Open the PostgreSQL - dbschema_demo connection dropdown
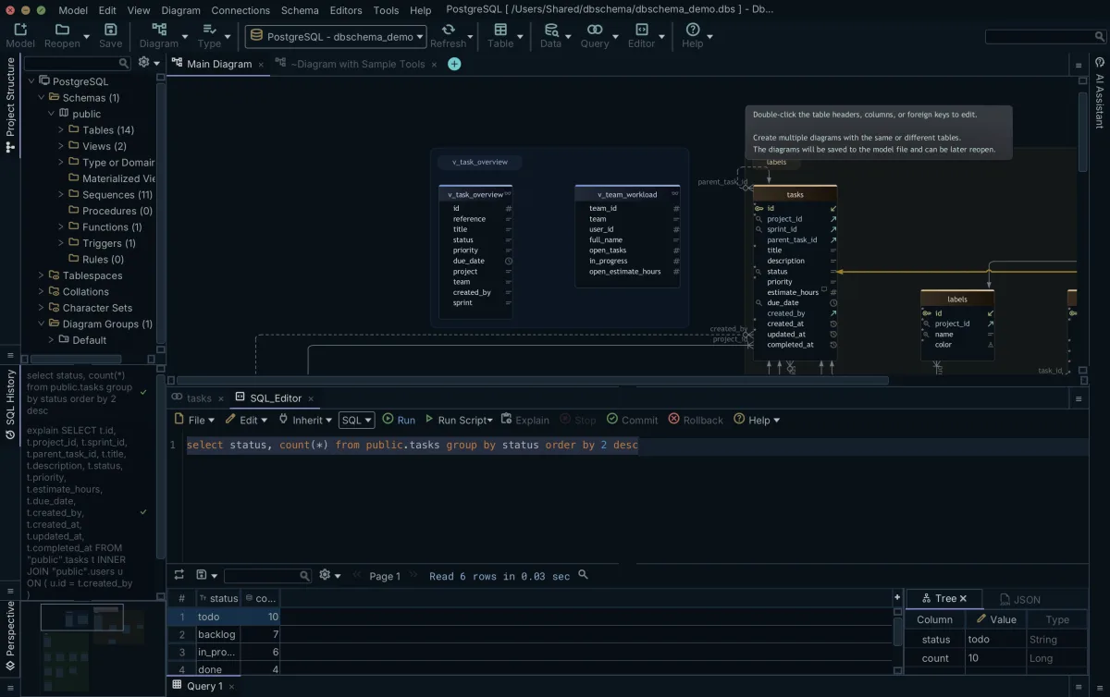This screenshot has height=697, width=1110. 336,37
